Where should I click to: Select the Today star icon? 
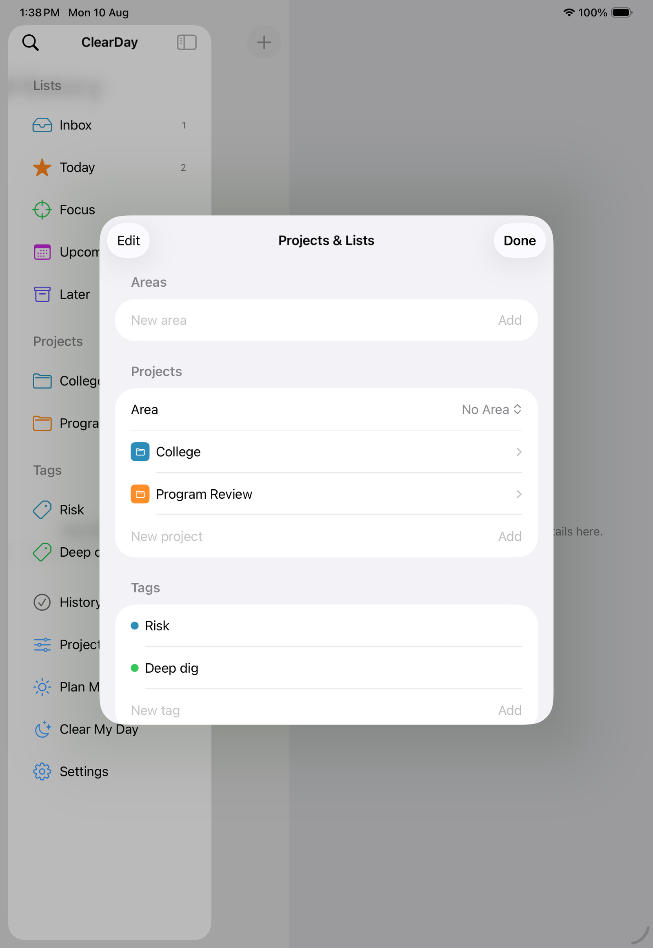42,167
